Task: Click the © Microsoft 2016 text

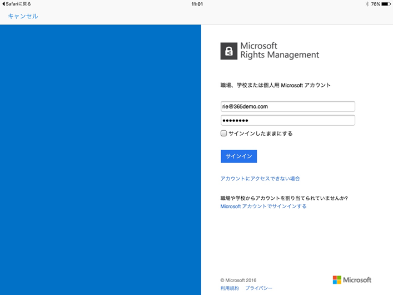Action: click(x=238, y=280)
